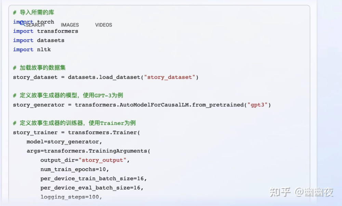Click the "gpt3" string in from_pretrained
Viewport: 342px width, 206px height.
tap(258, 105)
